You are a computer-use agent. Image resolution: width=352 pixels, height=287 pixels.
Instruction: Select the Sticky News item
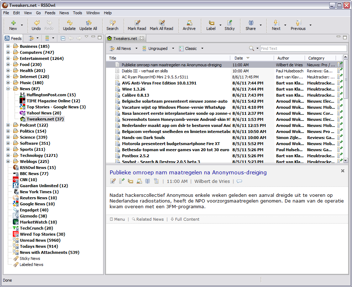point(30,258)
